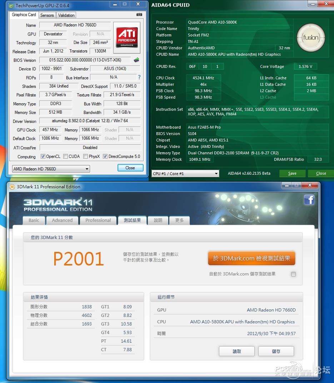
Task: Click the L2 Cache value 2 MB
Action: 311,91
